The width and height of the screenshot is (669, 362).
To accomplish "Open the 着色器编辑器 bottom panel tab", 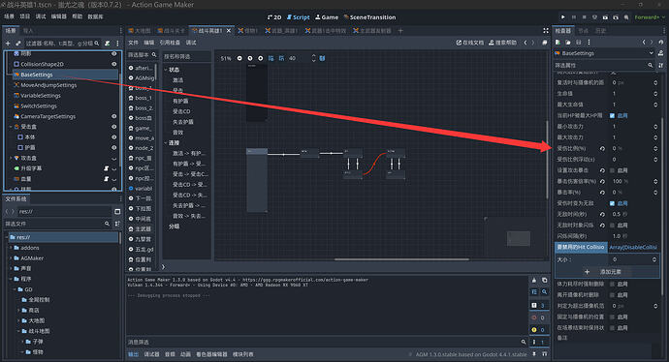I will coord(211,354).
